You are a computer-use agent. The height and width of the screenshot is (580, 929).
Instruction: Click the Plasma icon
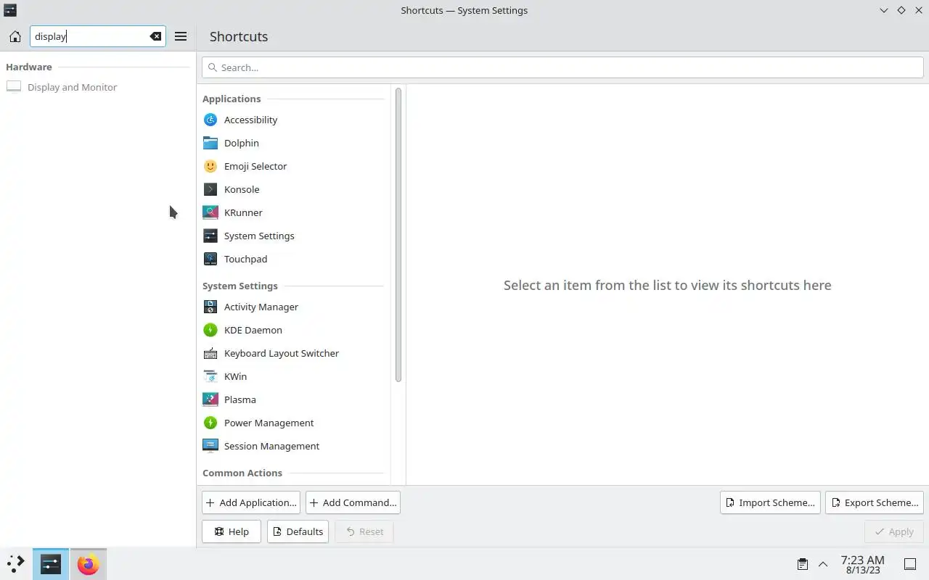pos(210,399)
